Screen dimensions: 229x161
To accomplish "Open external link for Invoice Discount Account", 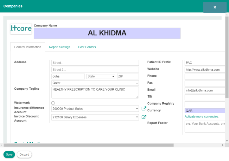I will click(144, 117).
